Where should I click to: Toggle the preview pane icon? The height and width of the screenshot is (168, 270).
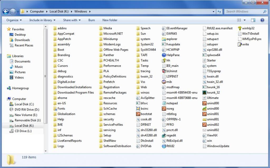(253, 20)
